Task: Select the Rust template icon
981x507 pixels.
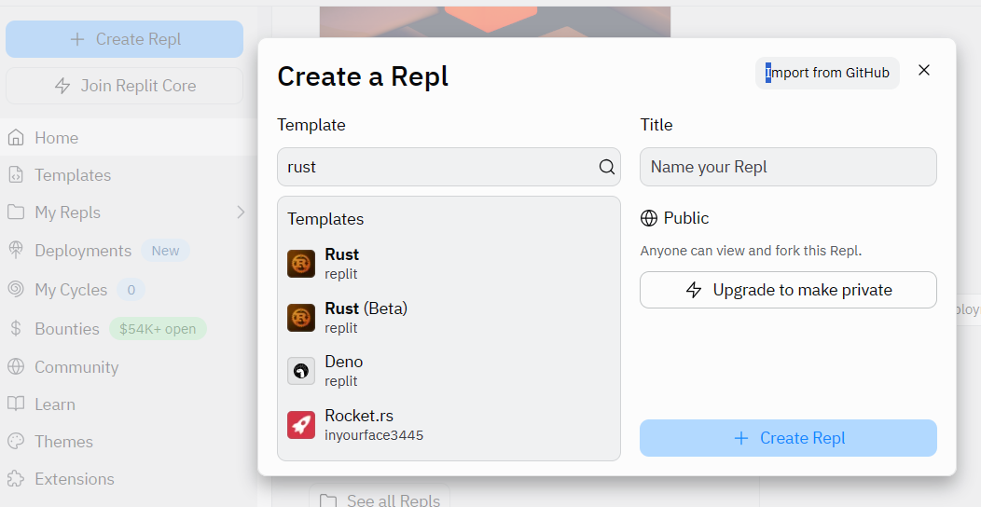Action: (301, 264)
